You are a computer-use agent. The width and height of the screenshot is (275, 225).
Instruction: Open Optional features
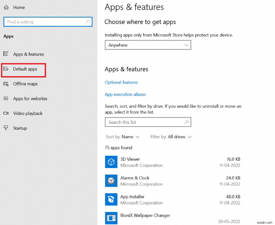(121, 82)
